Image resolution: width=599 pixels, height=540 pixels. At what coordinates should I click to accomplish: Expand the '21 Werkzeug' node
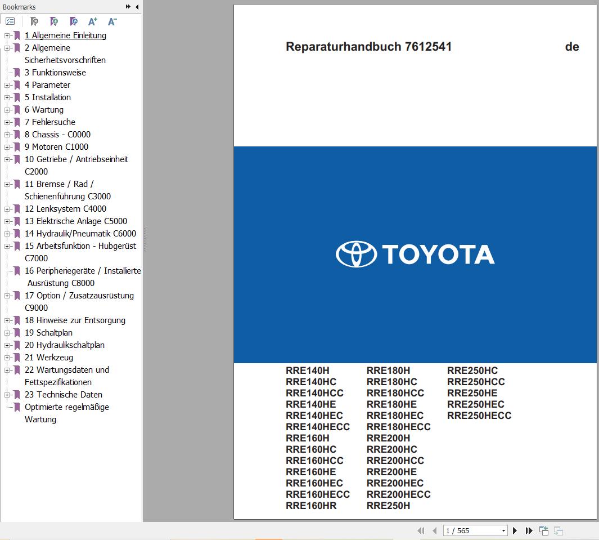(x=7, y=358)
